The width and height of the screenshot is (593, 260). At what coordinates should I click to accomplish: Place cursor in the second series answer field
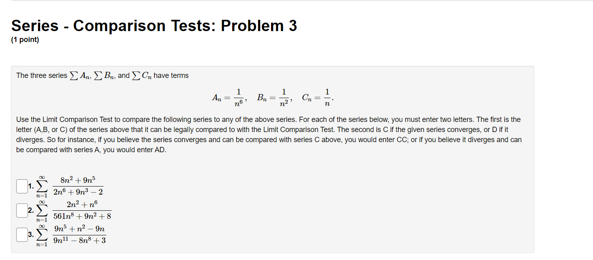(22, 210)
